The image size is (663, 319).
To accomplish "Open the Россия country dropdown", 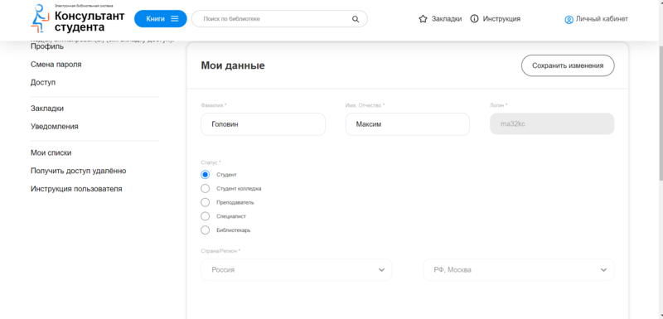I will (x=296, y=269).
